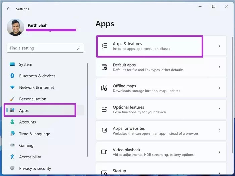The width and height of the screenshot is (235, 176).
Task: Click the back arrow in Settings header
Action: point(9,9)
